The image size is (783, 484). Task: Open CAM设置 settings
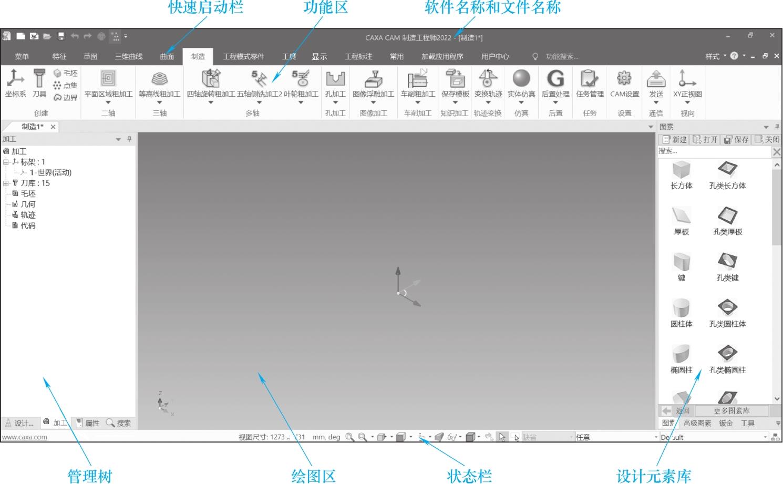624,84
